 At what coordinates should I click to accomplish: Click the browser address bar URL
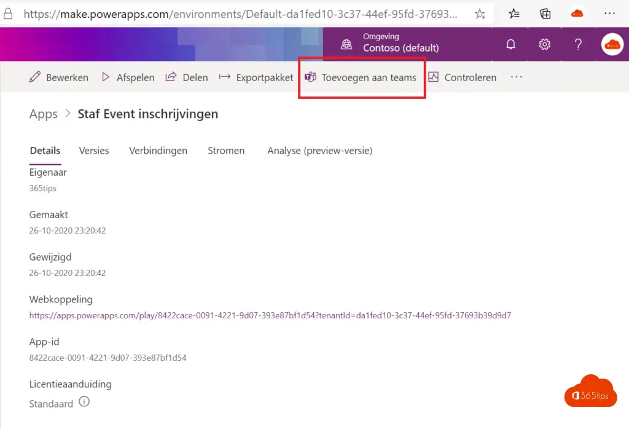coord(240,14)
